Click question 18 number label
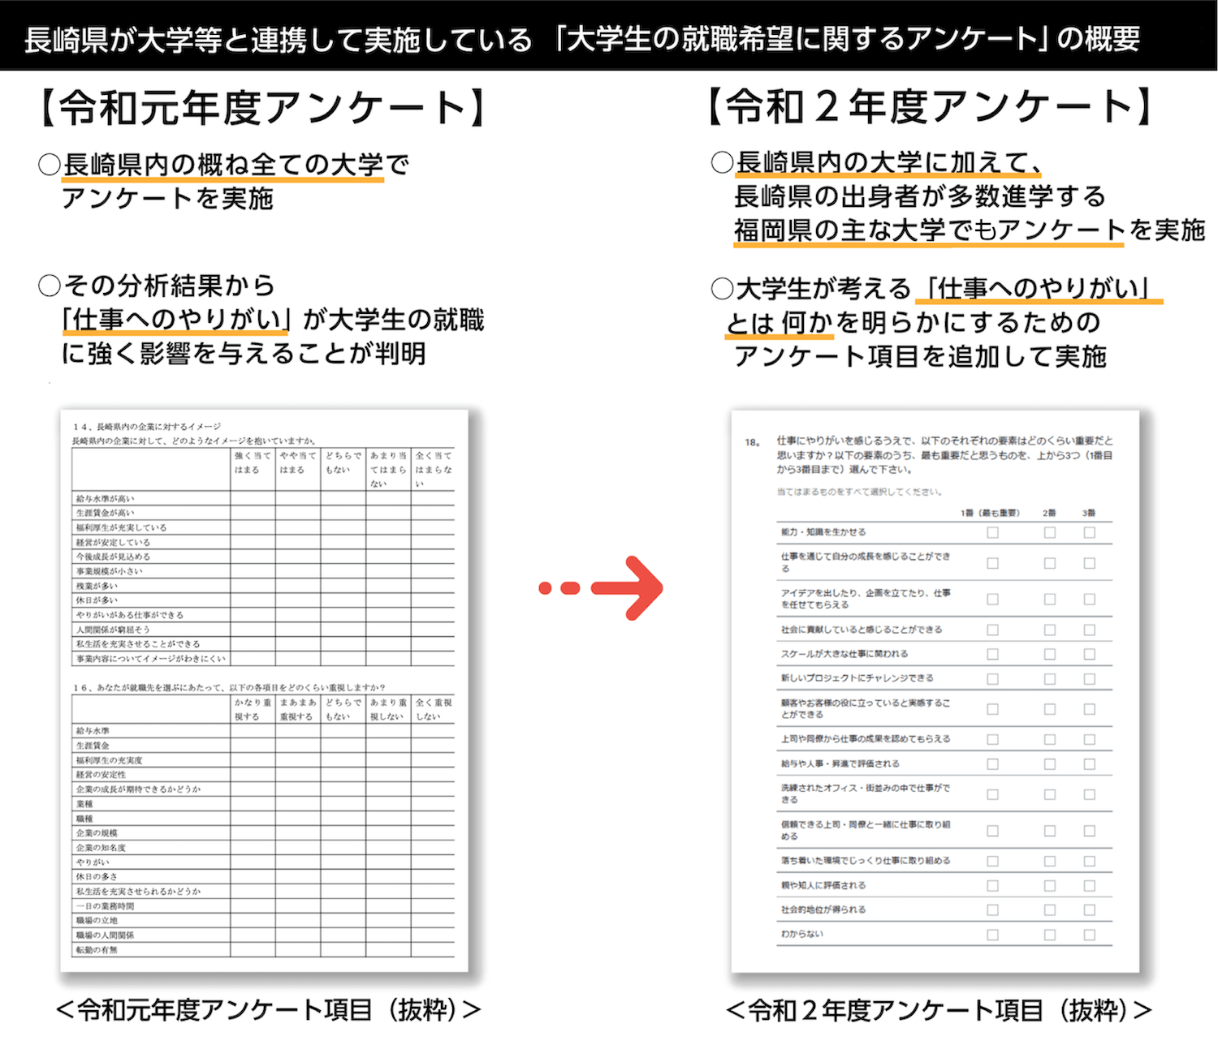 point(752,442)
